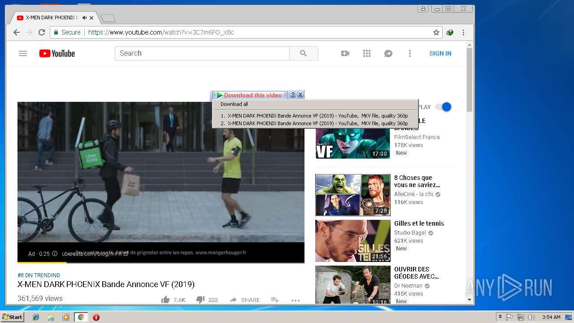Image resolution: width=574 pixels, height=323 pixels.
Task: Open a new browser tab
Action: [x=108, y=18]
